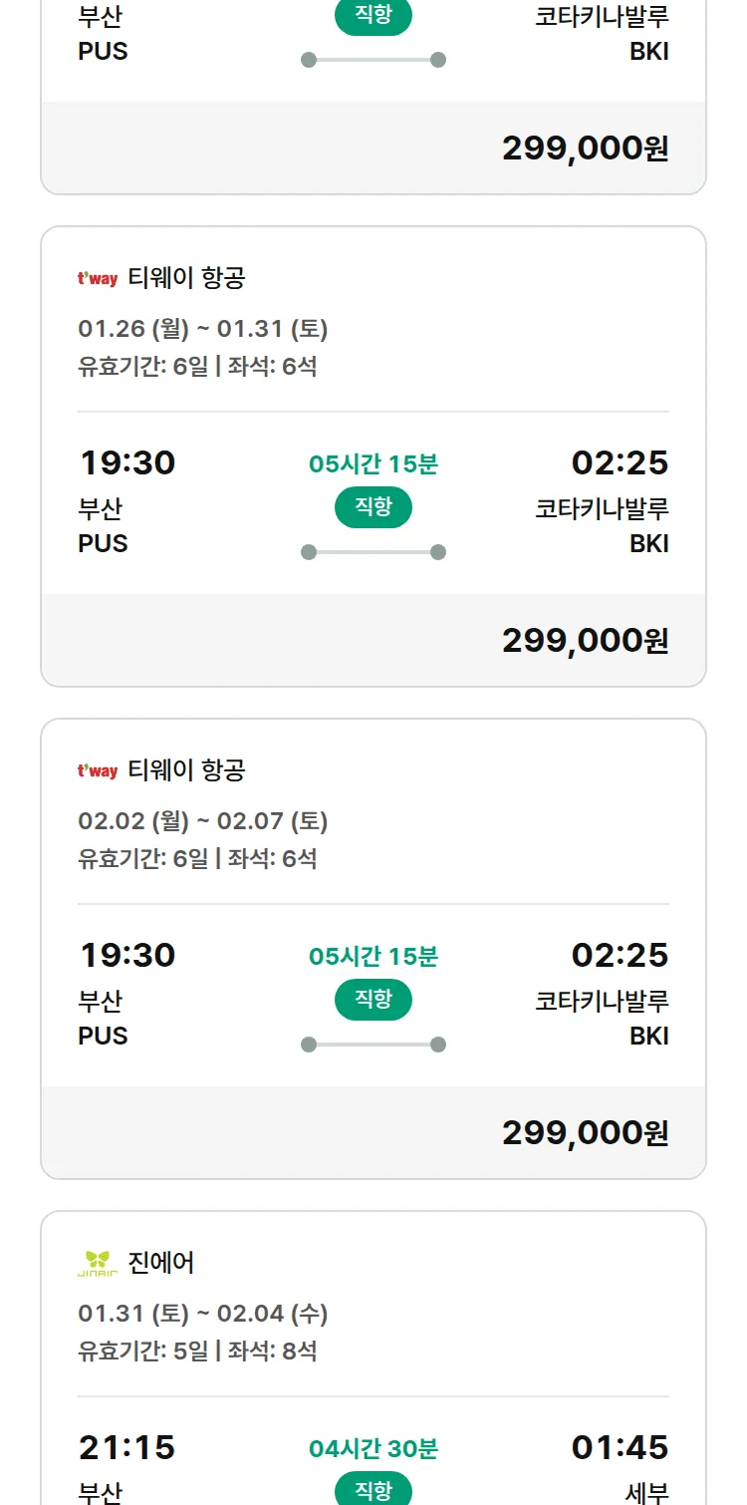The height and width of the screenshot is (1505, 747).
Task: Open the 티웨이 항공 name on the 01.26 card
Action: point(186,278)
